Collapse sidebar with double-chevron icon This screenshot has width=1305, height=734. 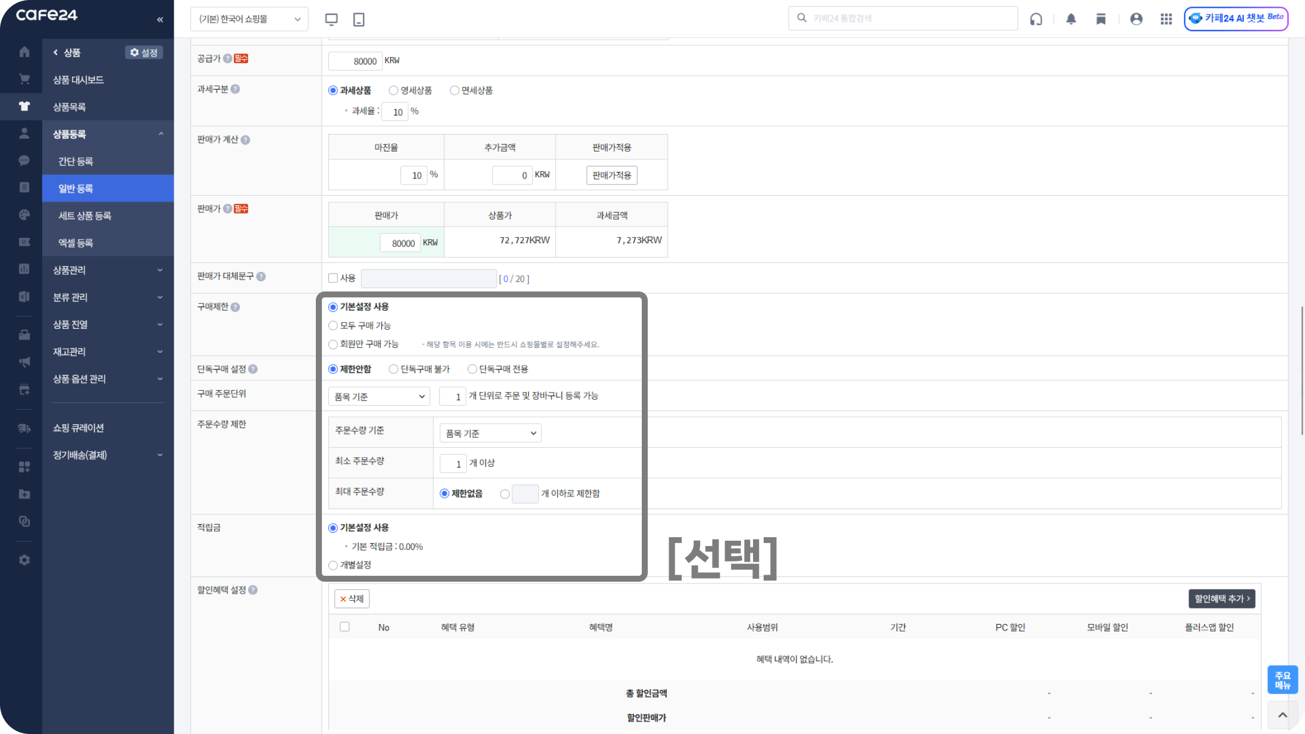click(160, 20)
